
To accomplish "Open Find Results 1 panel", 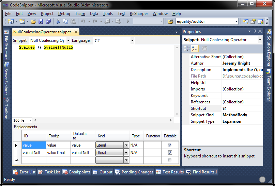I will click(x=202, y=172).
